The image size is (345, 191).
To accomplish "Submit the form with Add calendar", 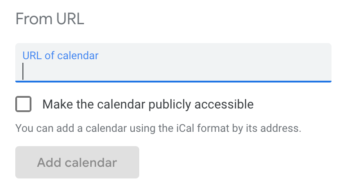I will 77,162.
